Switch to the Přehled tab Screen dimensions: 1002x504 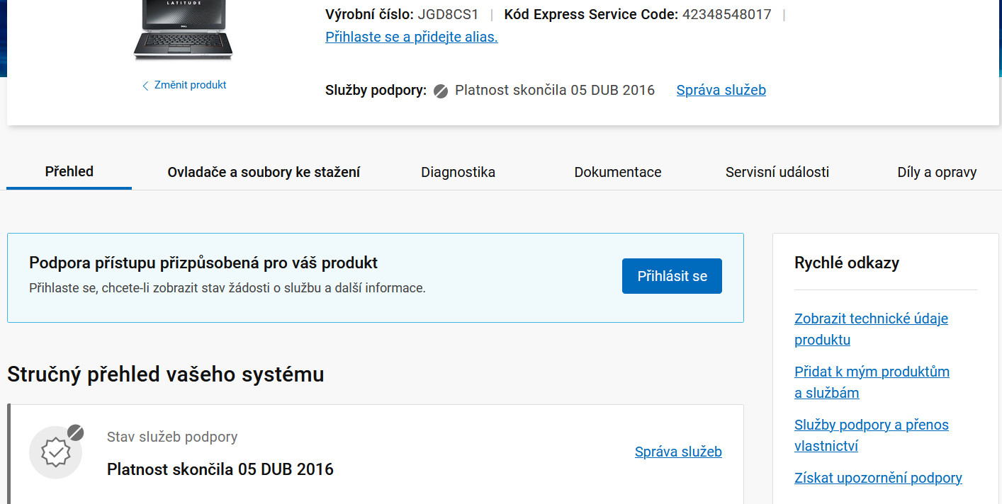(69, 171)
